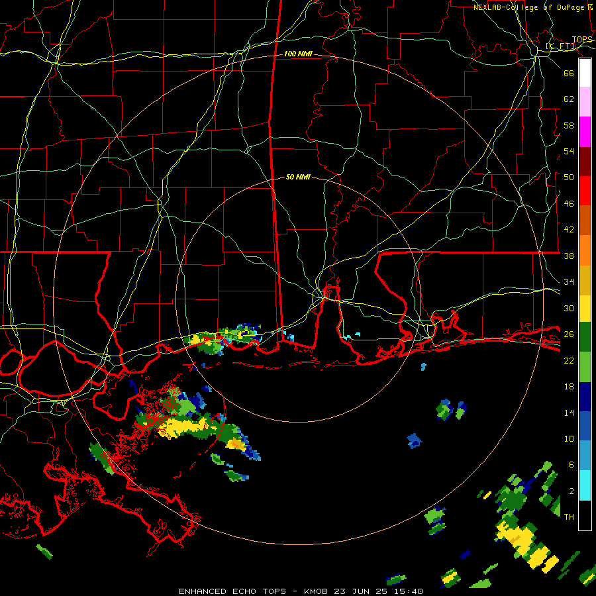Click the ENHANCED ECHO TOPS caption text
Screen dimensions: 596x596
232,591
